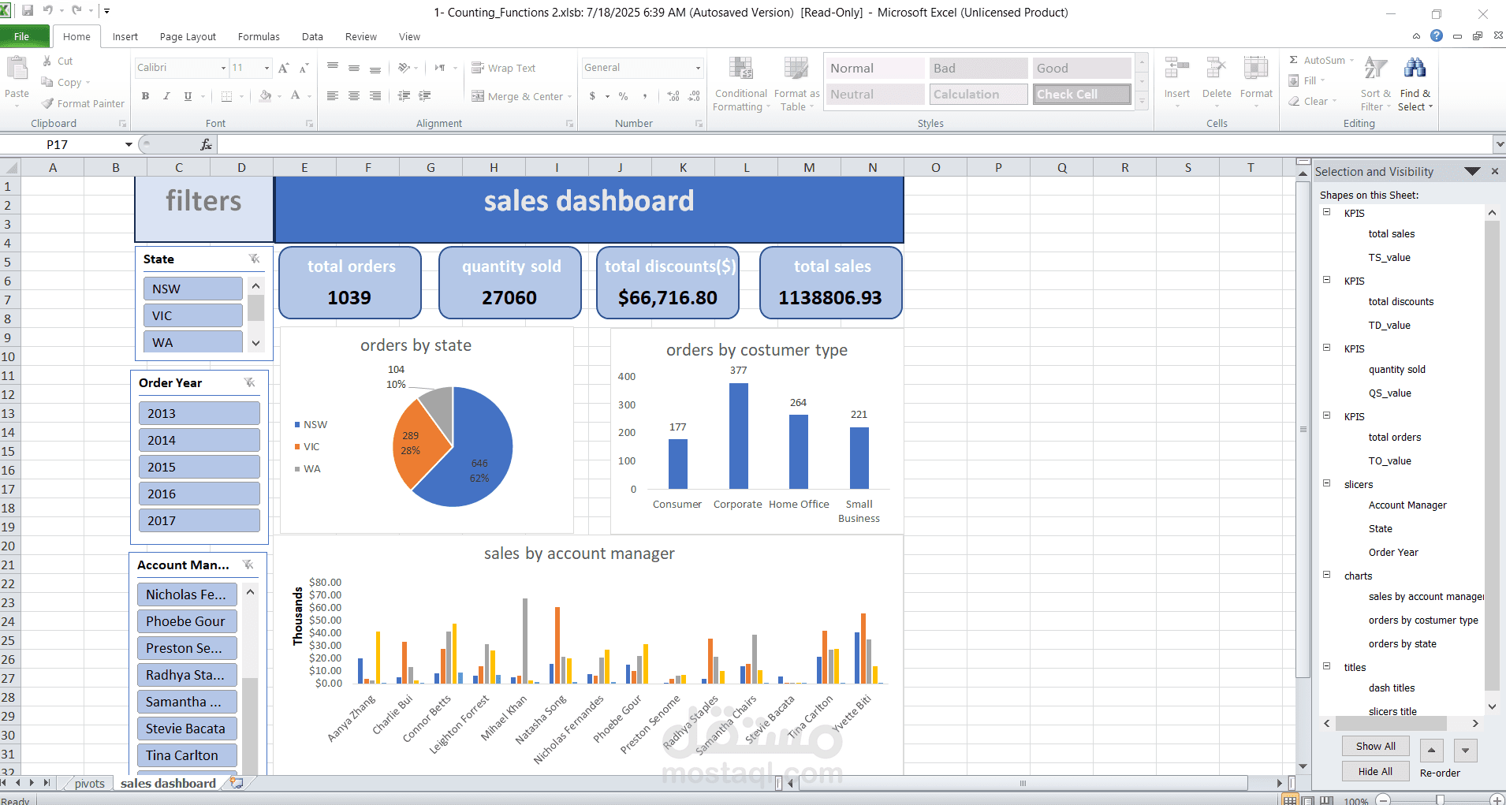Select Stevie Bacata in Account Manager slicer
This screenshot has height=805, width=1506.
coord(187,728)
